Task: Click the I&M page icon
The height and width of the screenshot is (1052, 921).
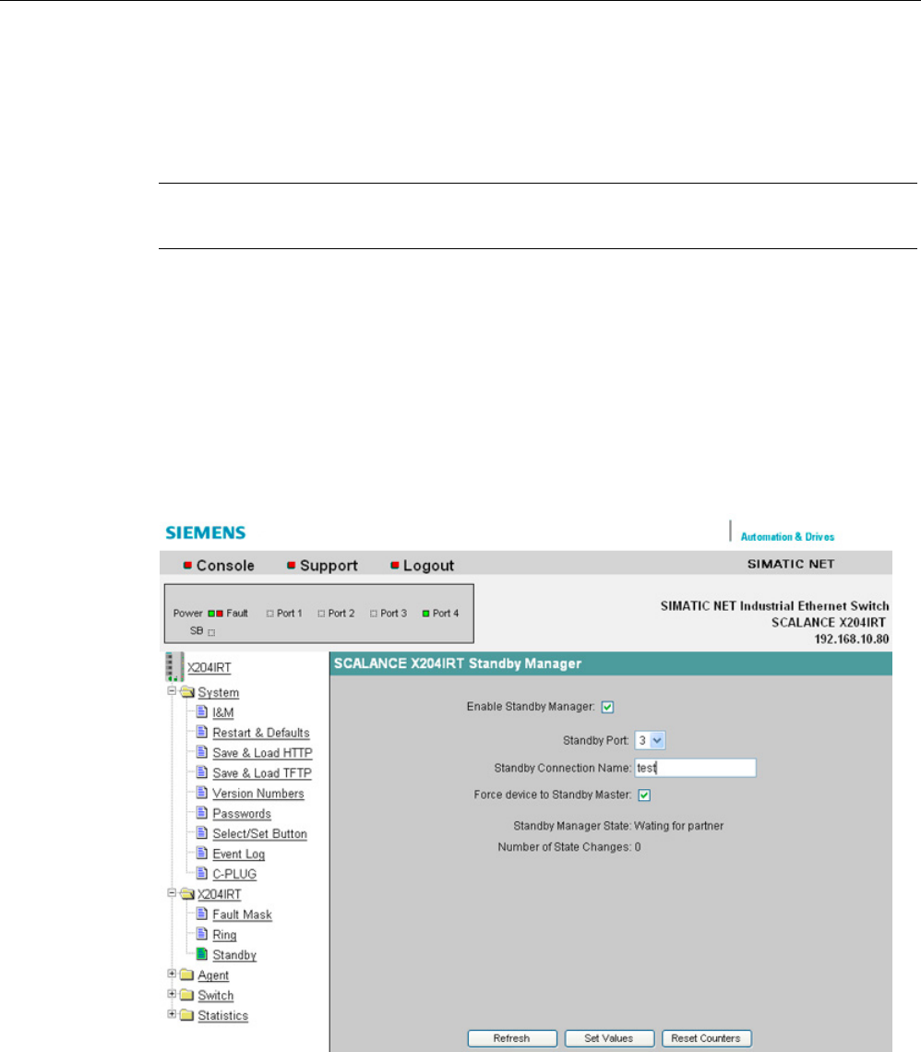Action: (x=201, y=711)
